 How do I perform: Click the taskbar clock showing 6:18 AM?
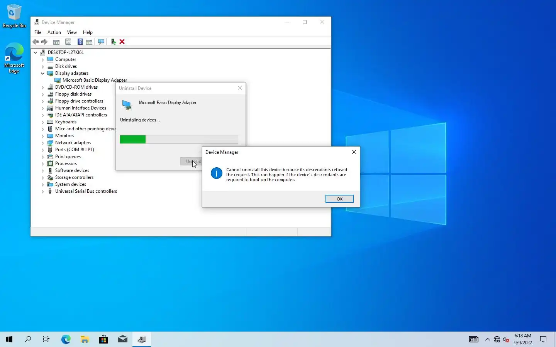pyautogui.click(x=523, y=339)
